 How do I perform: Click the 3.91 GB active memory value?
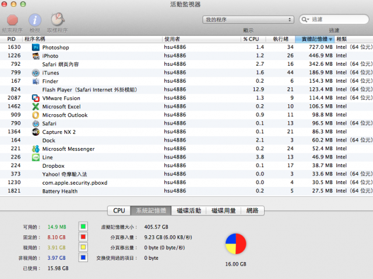57,248
